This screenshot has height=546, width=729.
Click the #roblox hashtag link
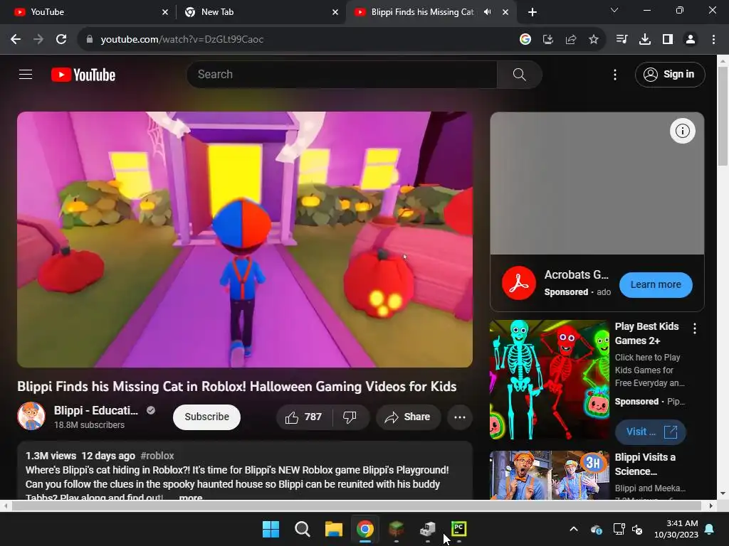tap(157, 456)
